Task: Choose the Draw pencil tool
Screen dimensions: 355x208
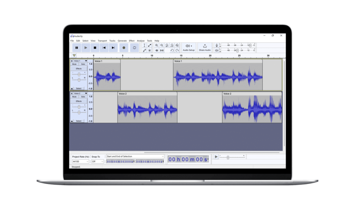Action: pyautogui.click(x=145, y=51)
